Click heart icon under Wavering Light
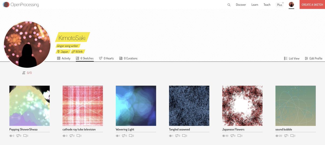Screen dimensions: 325x145 [123, 136]
